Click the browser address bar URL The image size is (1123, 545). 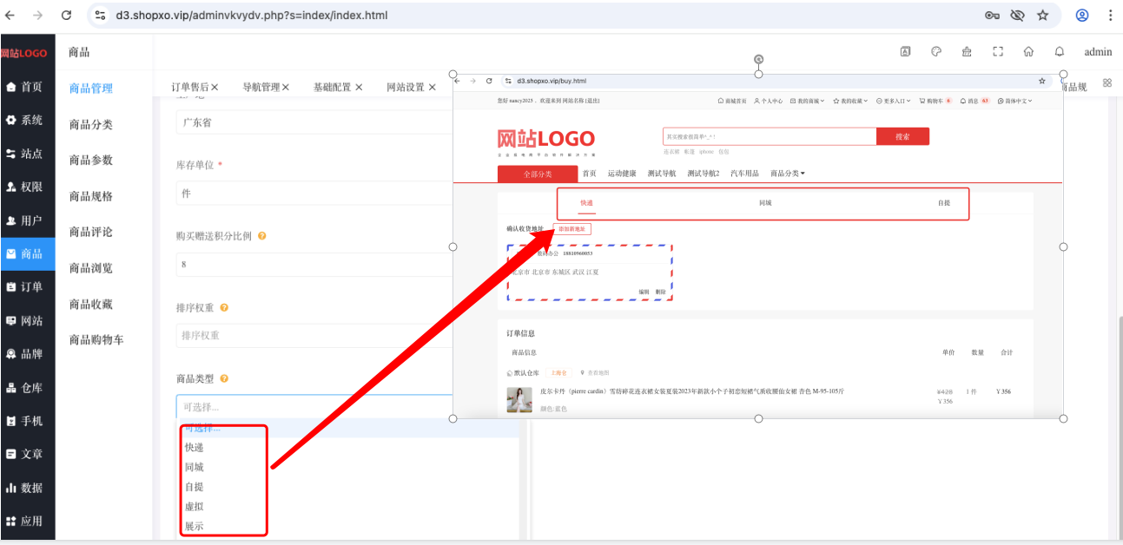252,15
